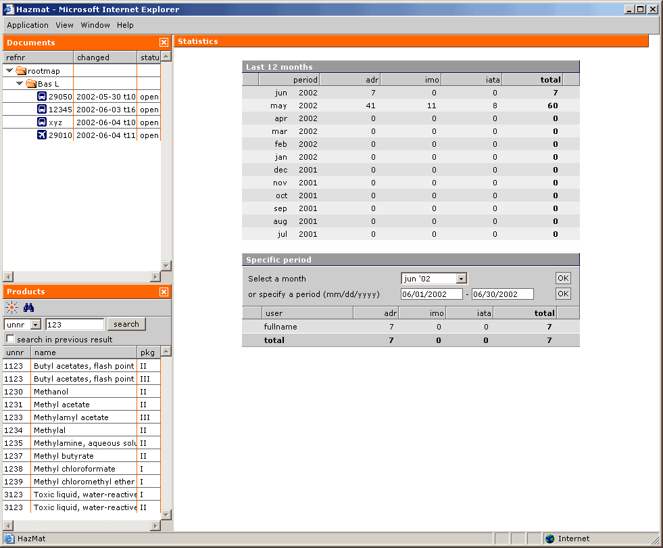This screenshot has height=548, width=663.
Task: Click the Bas L folder icon
Action: coord(31,84)
